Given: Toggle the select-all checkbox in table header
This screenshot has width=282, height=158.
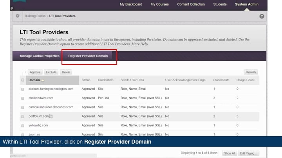Looking at the screenshot, I should [22, 80].
